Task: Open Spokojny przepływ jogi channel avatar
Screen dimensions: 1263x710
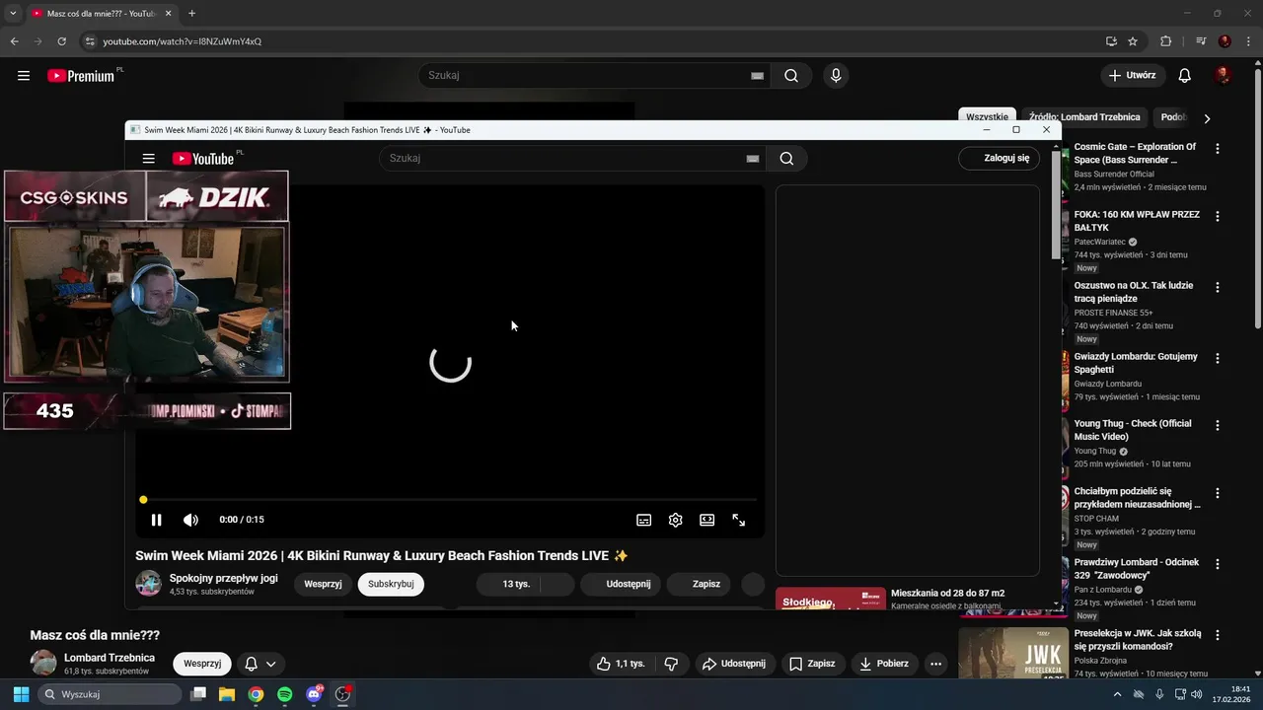Action: click(x=148, y=583)
